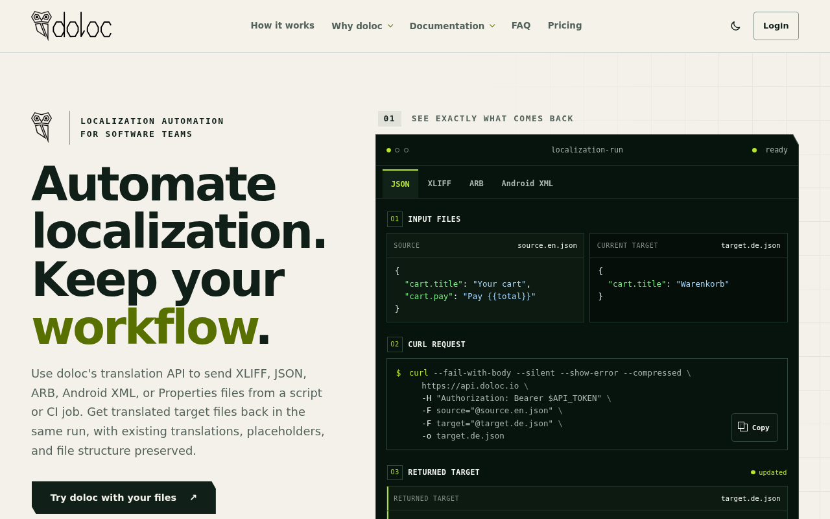Click the target.de.json name in Current Target panel

click(x=751, y=245)
